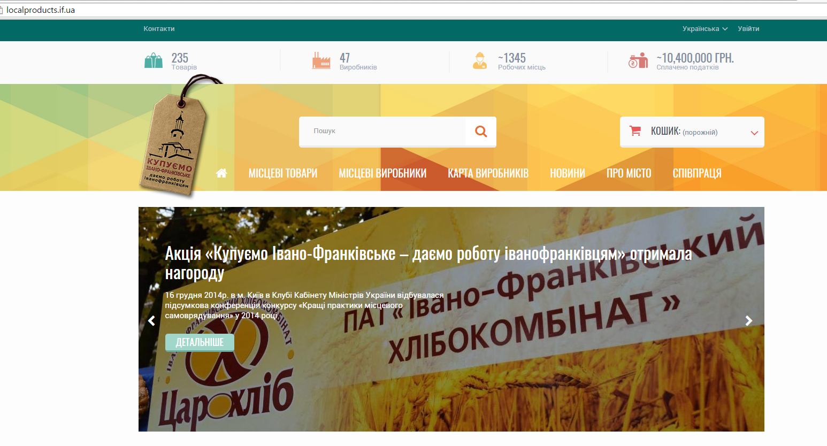Open the Місцеві товари menu
Image resolution: width=827 pixels, height=446 pixels.
click(282, 173)
